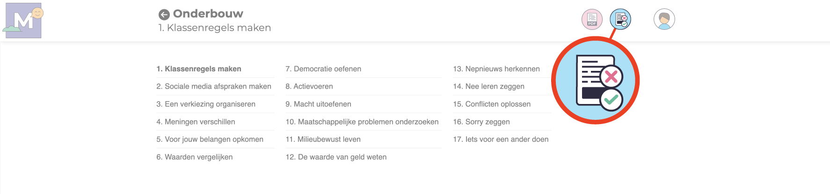The width and height of the screenshot is (830, 194).
Task: Click the checklist review icon in header
Action: pos(620,20)
